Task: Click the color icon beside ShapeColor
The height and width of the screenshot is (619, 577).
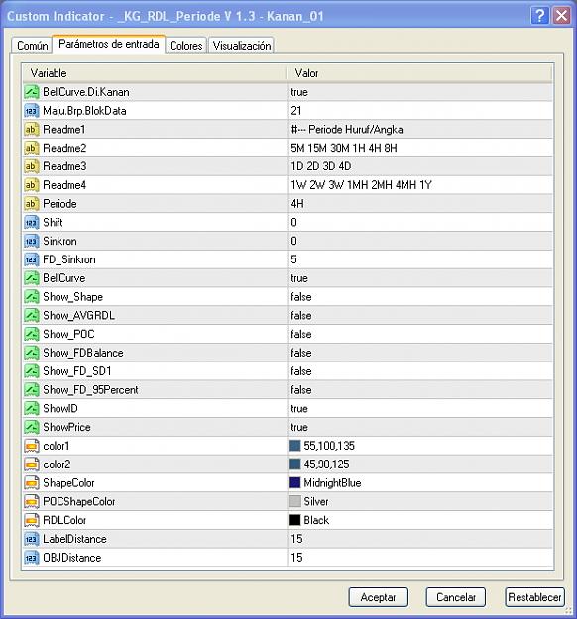Action: click(x=31, y=482)
